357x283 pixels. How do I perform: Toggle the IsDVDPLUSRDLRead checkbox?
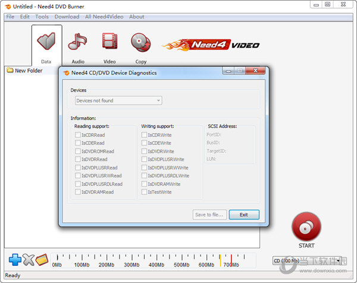point(78,184)
